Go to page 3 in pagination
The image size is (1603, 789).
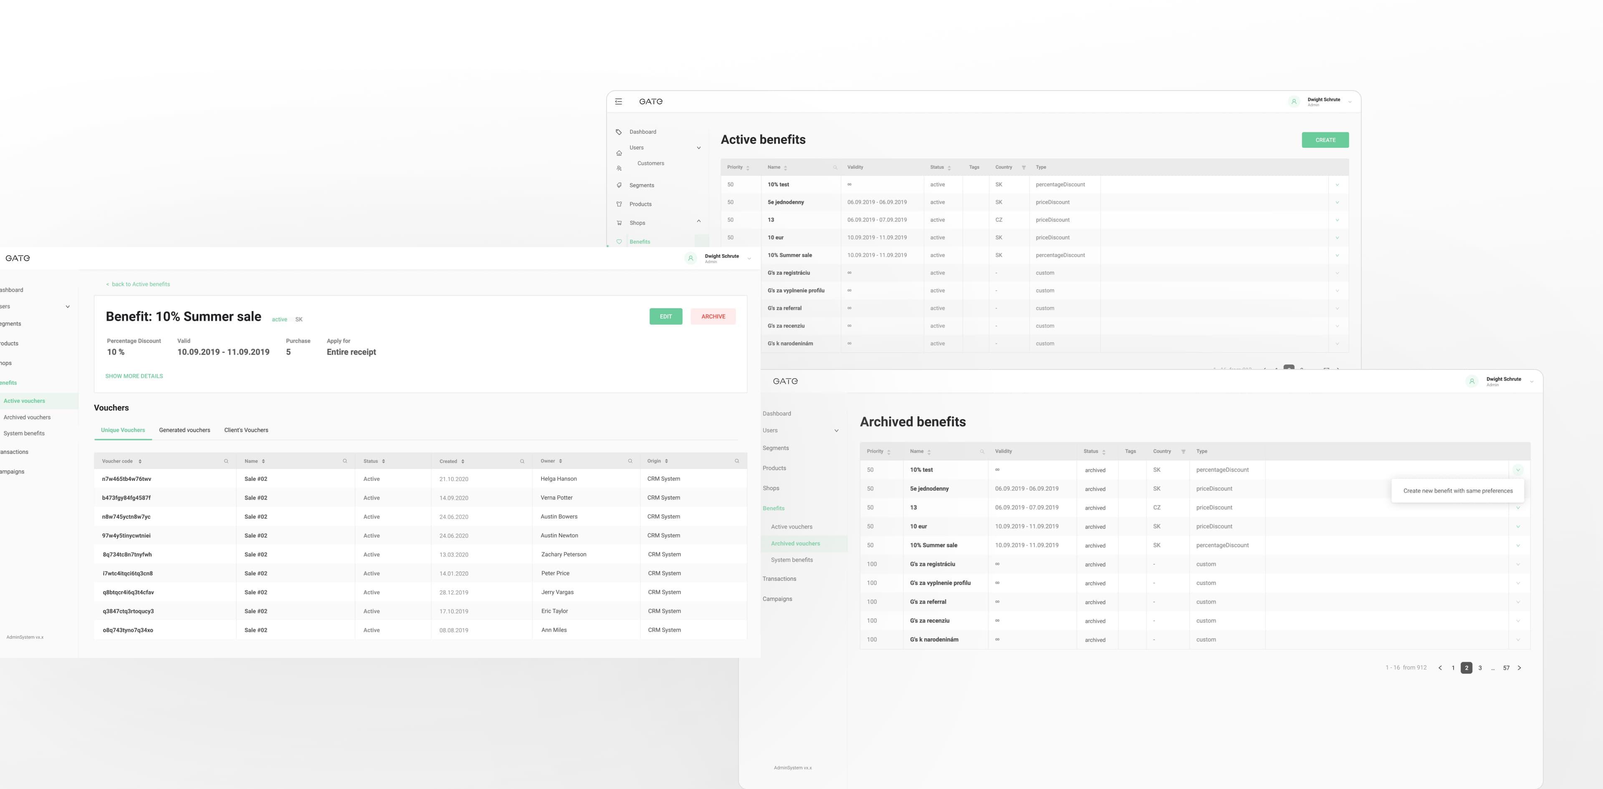1480,668
